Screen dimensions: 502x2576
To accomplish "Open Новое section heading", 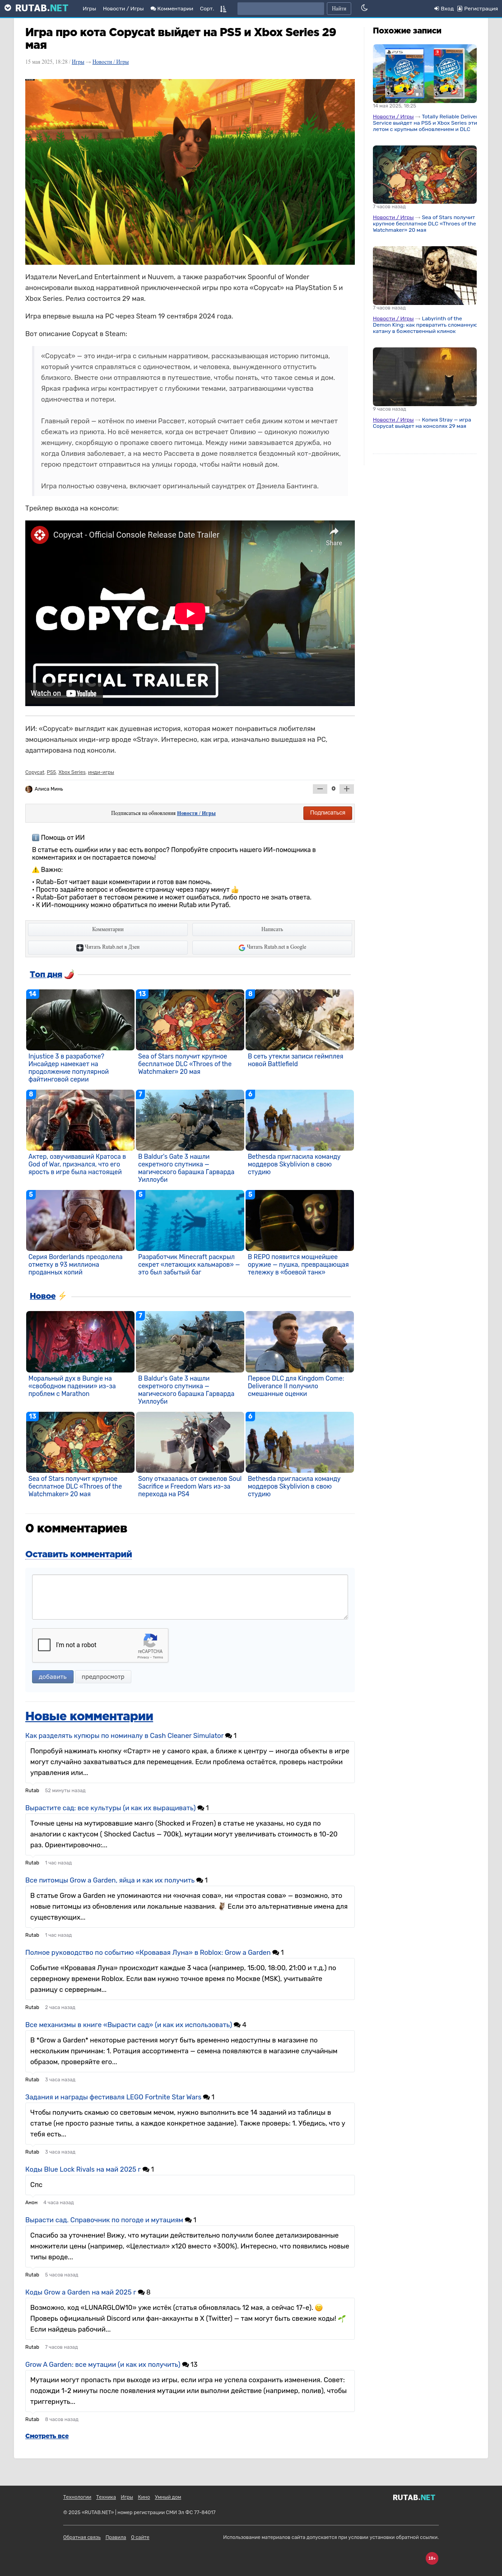I will [42, 1296].
